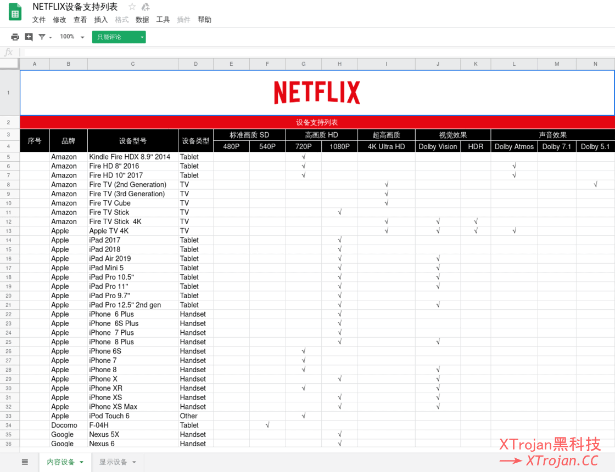Click the Nexus 5X cell
The image size is (615, 472).
click(132, 434)
